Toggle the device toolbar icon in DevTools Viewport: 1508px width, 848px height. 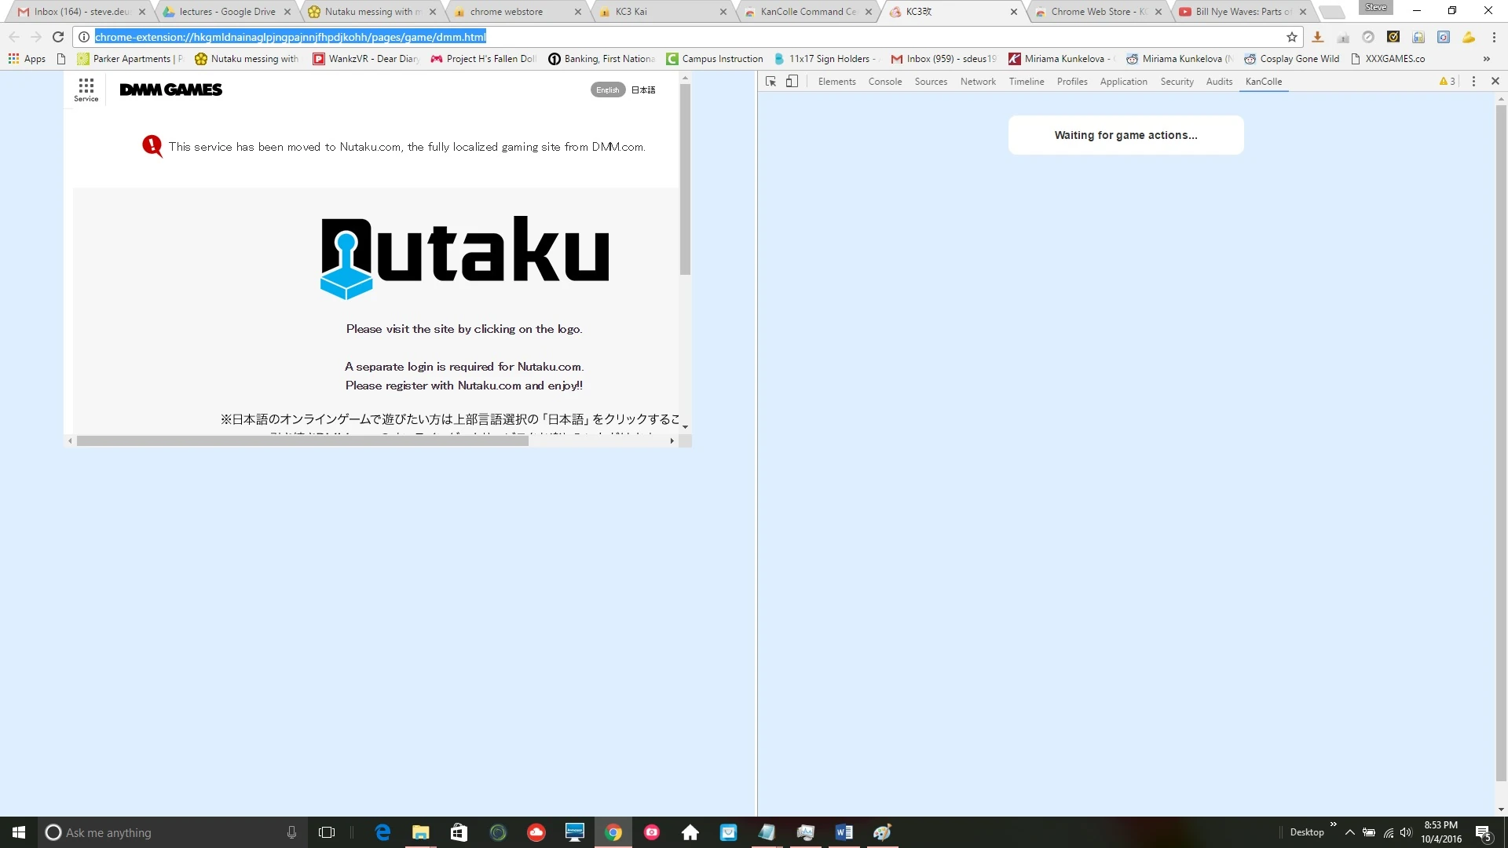pos(792,82)
